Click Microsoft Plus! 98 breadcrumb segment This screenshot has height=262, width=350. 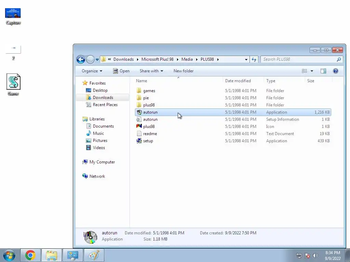pos(157,59)
